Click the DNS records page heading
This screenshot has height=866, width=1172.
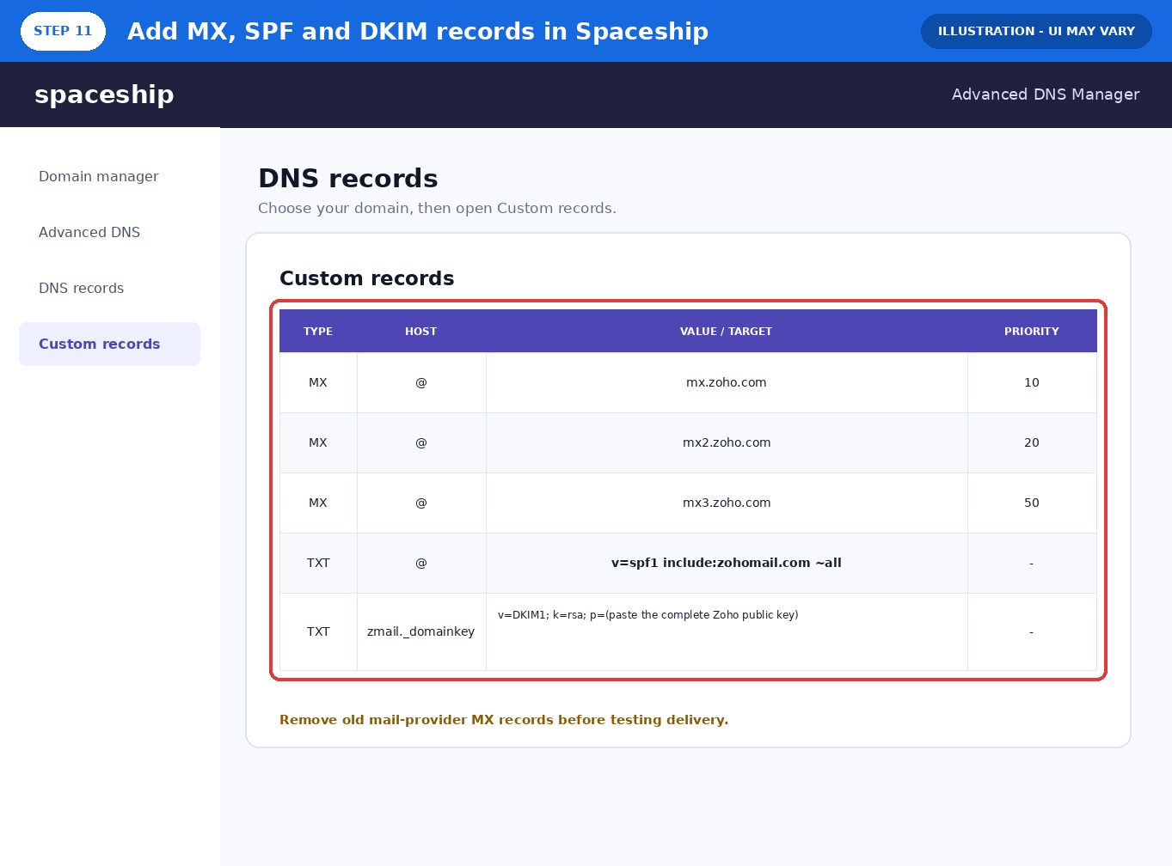[348, 178]
